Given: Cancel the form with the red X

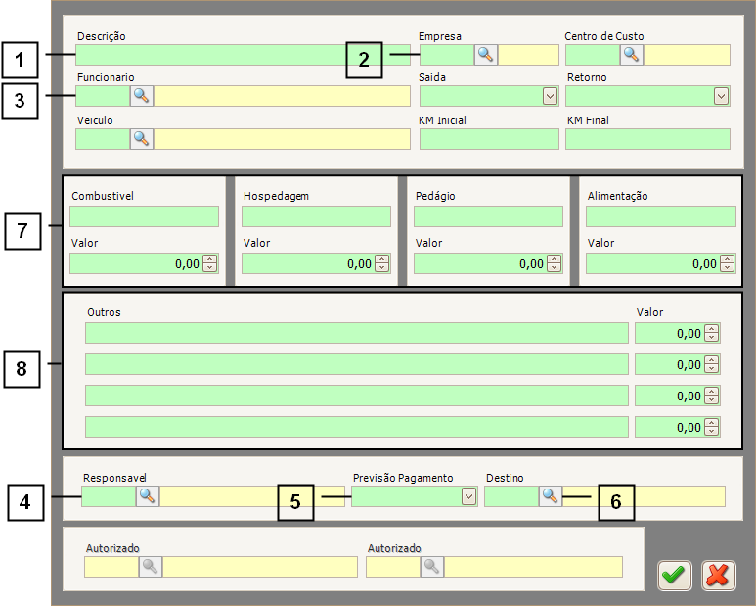Looking at the screenshot, I should click(x=717, y=576).
